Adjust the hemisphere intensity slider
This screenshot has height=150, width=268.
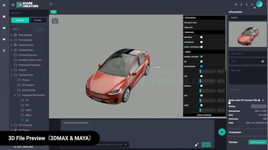point(207,71)
